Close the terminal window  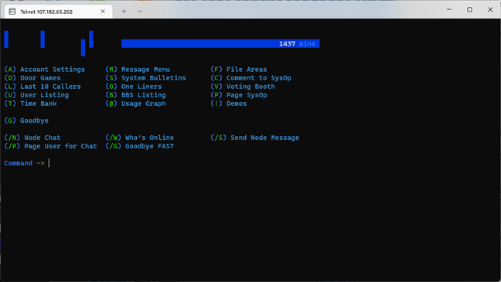[490, 9]
